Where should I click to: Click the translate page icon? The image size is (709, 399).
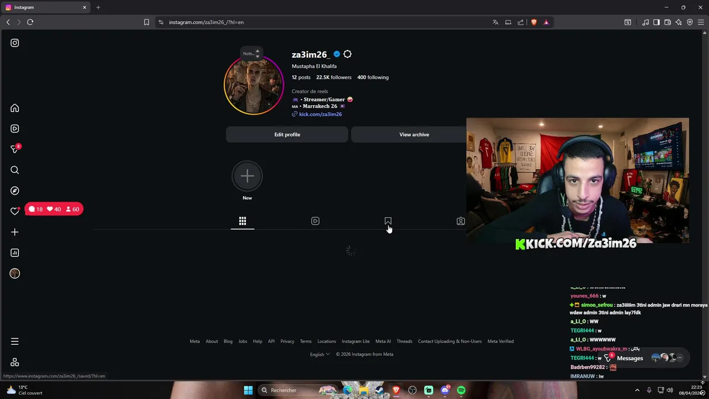coord(495,22)
